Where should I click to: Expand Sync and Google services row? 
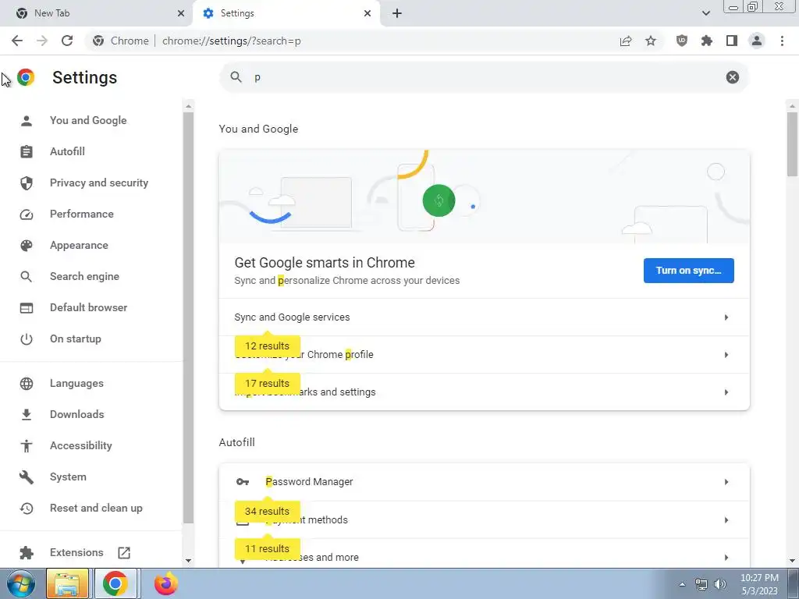[x=484, y=317]
